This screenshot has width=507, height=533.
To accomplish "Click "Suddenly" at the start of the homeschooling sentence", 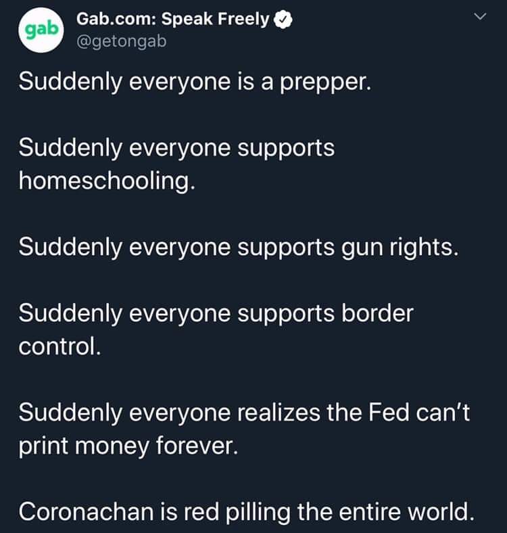I will (x=70, y=149).
